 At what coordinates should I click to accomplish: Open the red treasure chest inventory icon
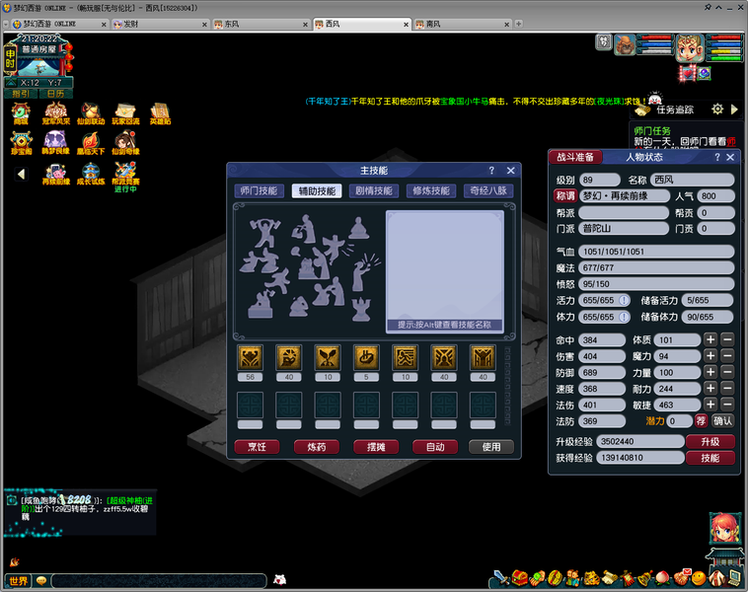(x=519, y=577)
